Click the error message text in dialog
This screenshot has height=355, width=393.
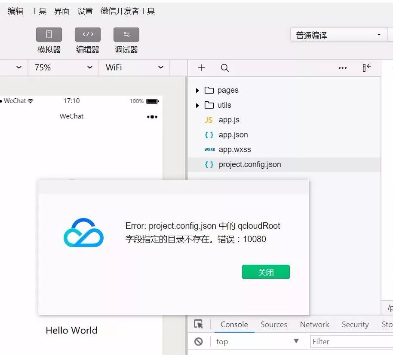(203, 232)
